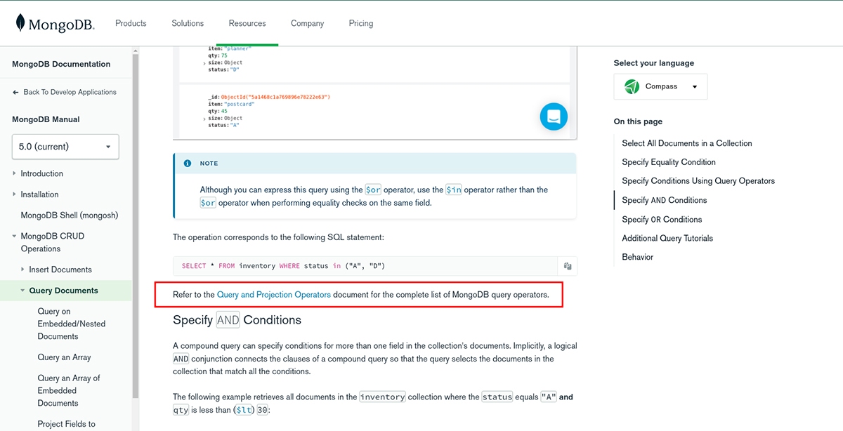Go to the Pricing page
This screenshot has width=843, height=431.
pos(360,23)
